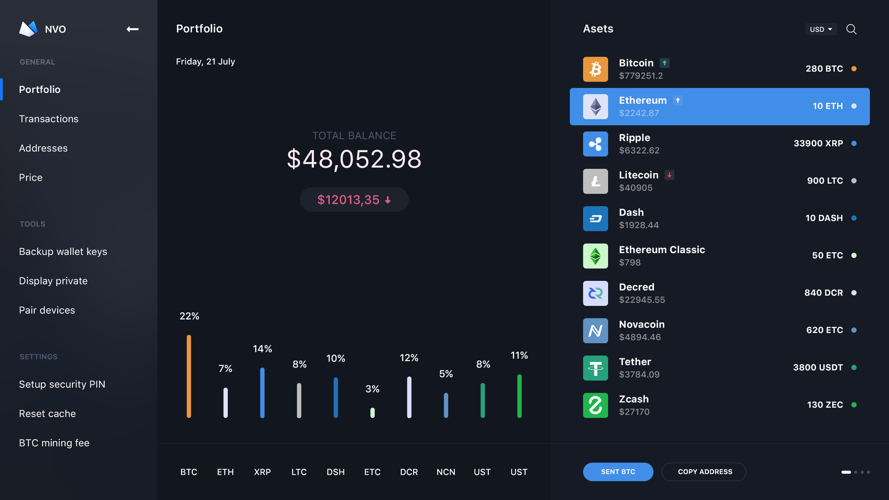
Task: Click the Bitcoin coin icon
Action: pyautogui.click(x=596, y=69)
